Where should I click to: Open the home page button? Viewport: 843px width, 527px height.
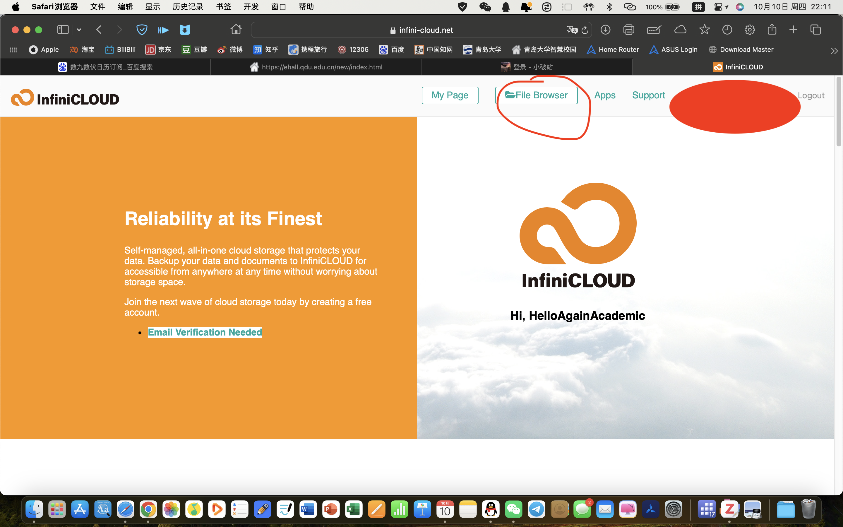pos(236,30)
